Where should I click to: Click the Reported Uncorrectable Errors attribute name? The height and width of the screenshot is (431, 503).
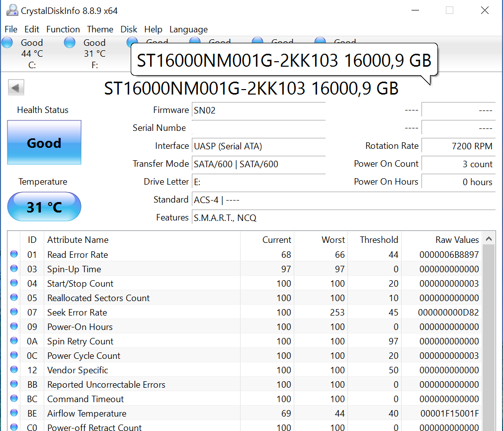click(106, 385)
